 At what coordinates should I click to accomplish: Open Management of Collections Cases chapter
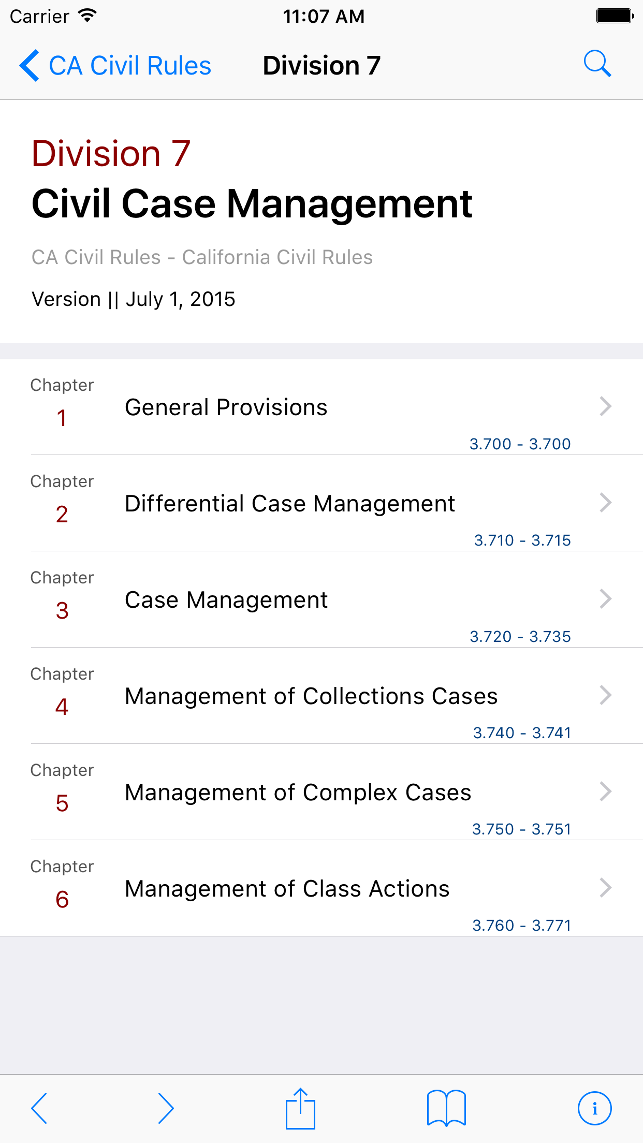[311, 696]
